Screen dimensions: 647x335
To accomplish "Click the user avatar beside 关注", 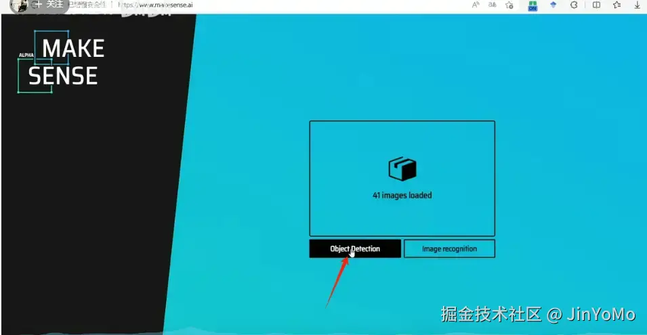I will coord(20,5).
